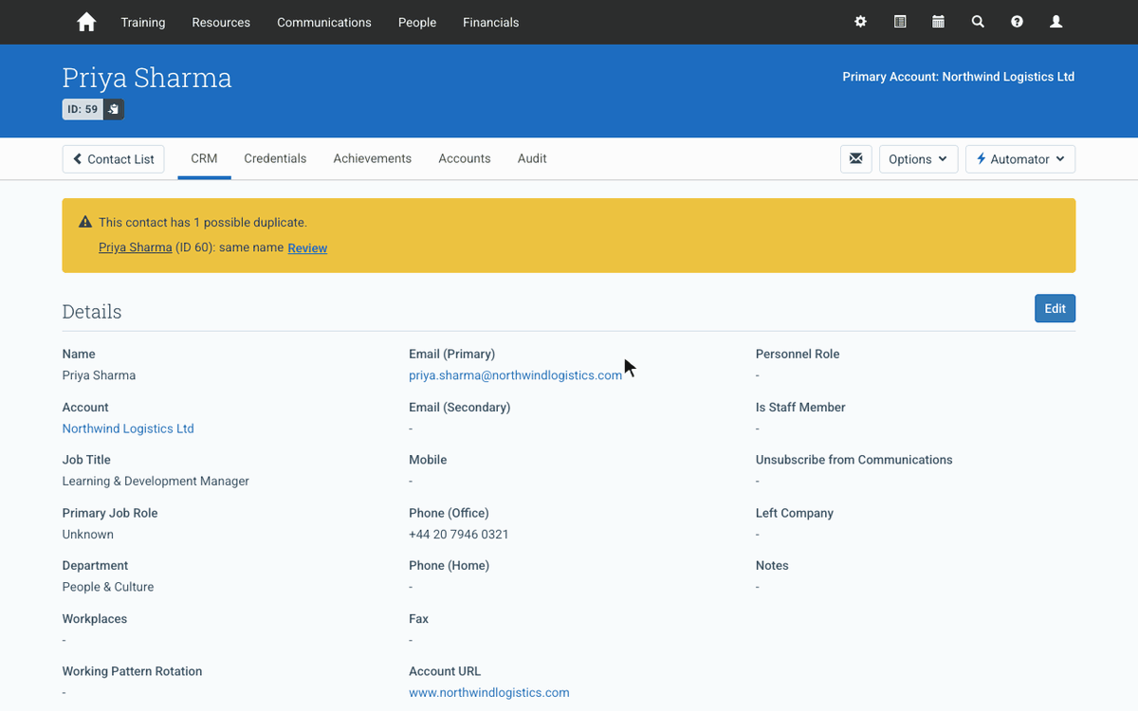
Task: Open the user profile icon
Action: [x=1055, y=22]
